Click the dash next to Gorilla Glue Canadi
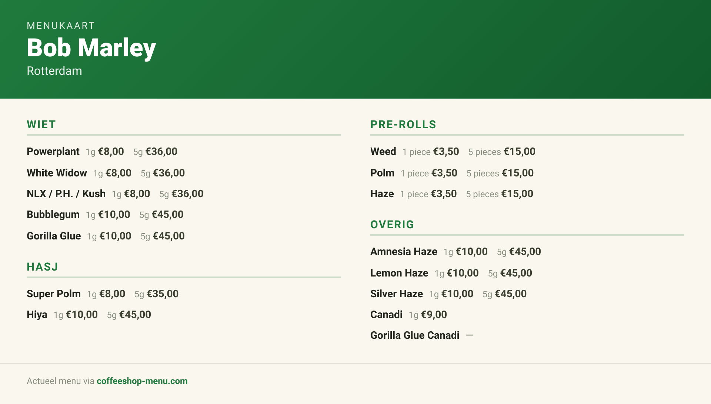The width and height of the screenshot is (711, 404). click(x=470, y=335)
